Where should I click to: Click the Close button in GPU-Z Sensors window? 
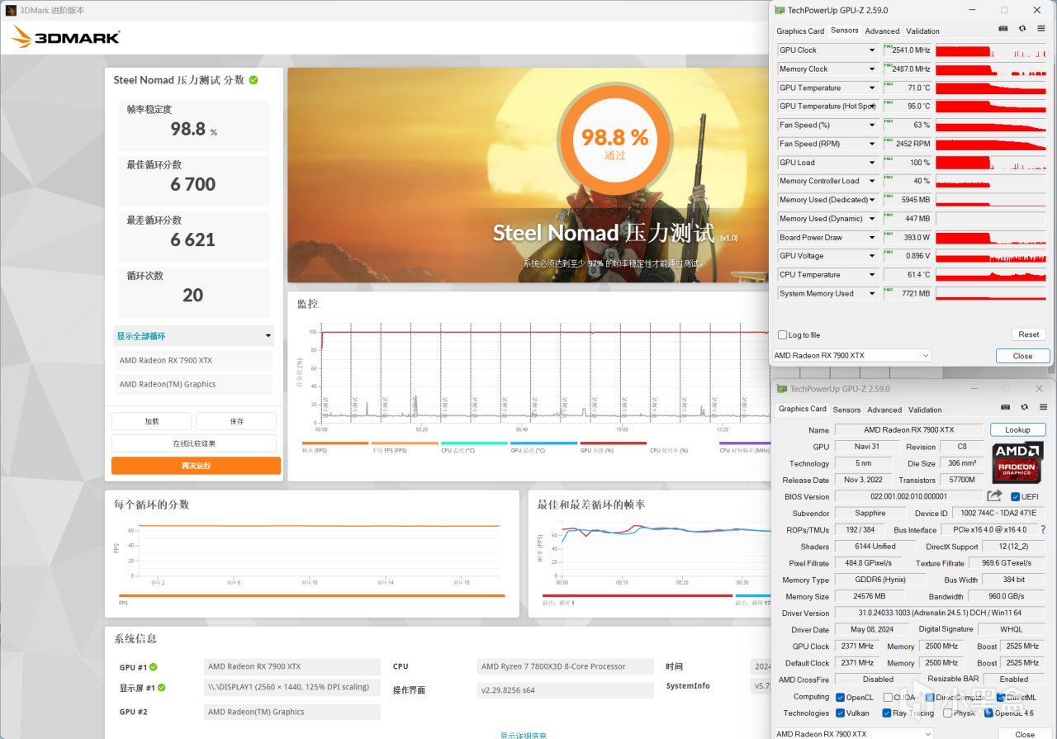[1022, 356]
